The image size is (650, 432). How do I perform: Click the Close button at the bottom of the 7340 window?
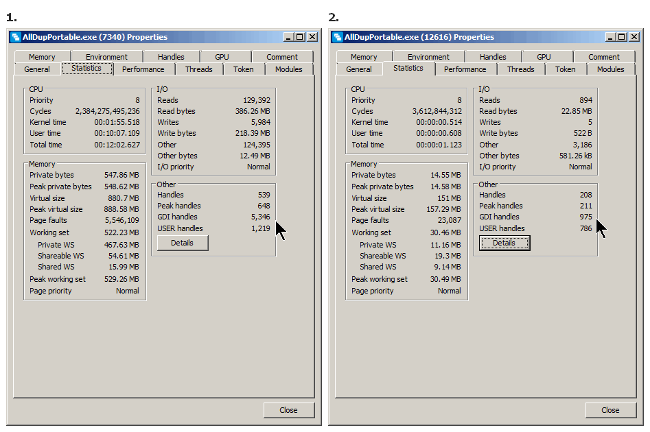(288, 410)
